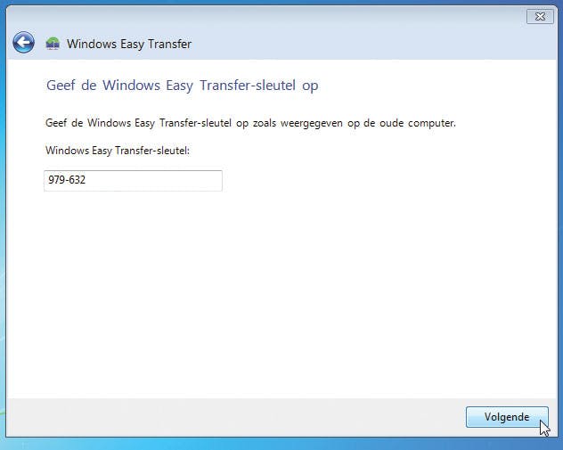Viewport: 563px width, 450px height.
Task: Click the empty right part of key field
Action: 154,181
